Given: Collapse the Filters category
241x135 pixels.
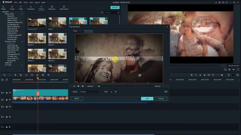Looking at the screenshot, I should 22,14.
